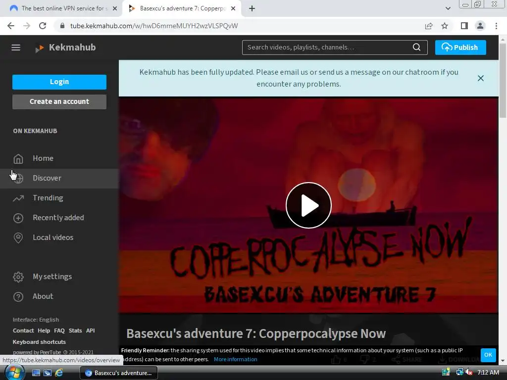The width and height of the screenshot is (507, 380).
Task: Close the Basexcu's adventure tab
Action: point(233,8)
